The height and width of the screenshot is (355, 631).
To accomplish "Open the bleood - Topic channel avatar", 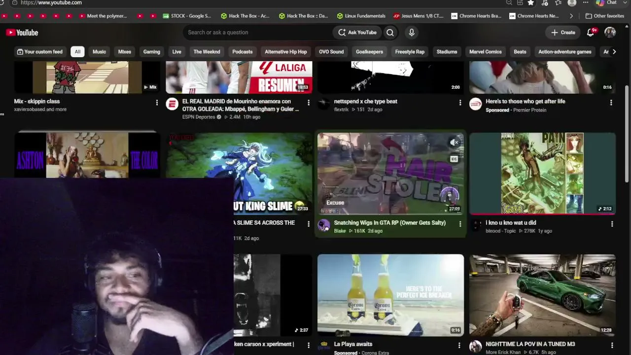I will click(x=475, y=225).
